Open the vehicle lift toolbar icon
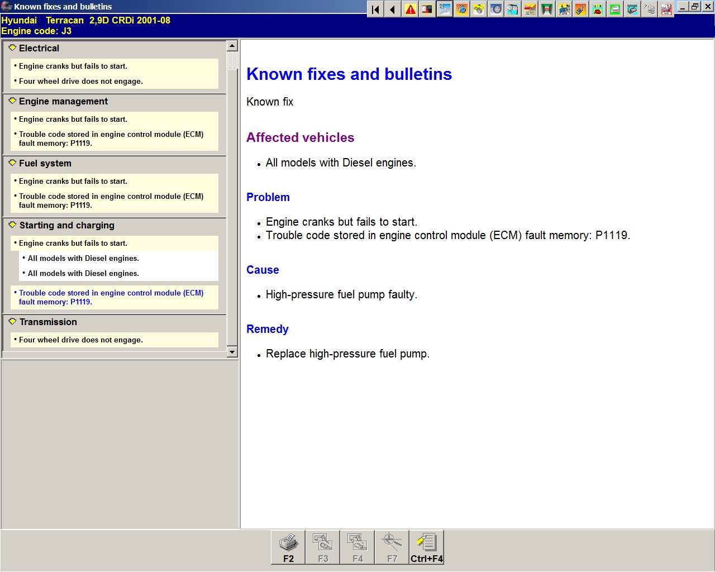This screenshot has width=715, height=572. coord(547,9)
